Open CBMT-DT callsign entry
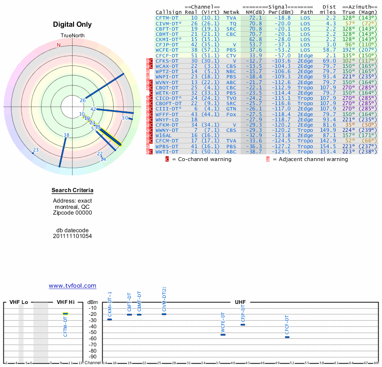The width and height of the screenshot is (382, 367). tap(167, 34)
